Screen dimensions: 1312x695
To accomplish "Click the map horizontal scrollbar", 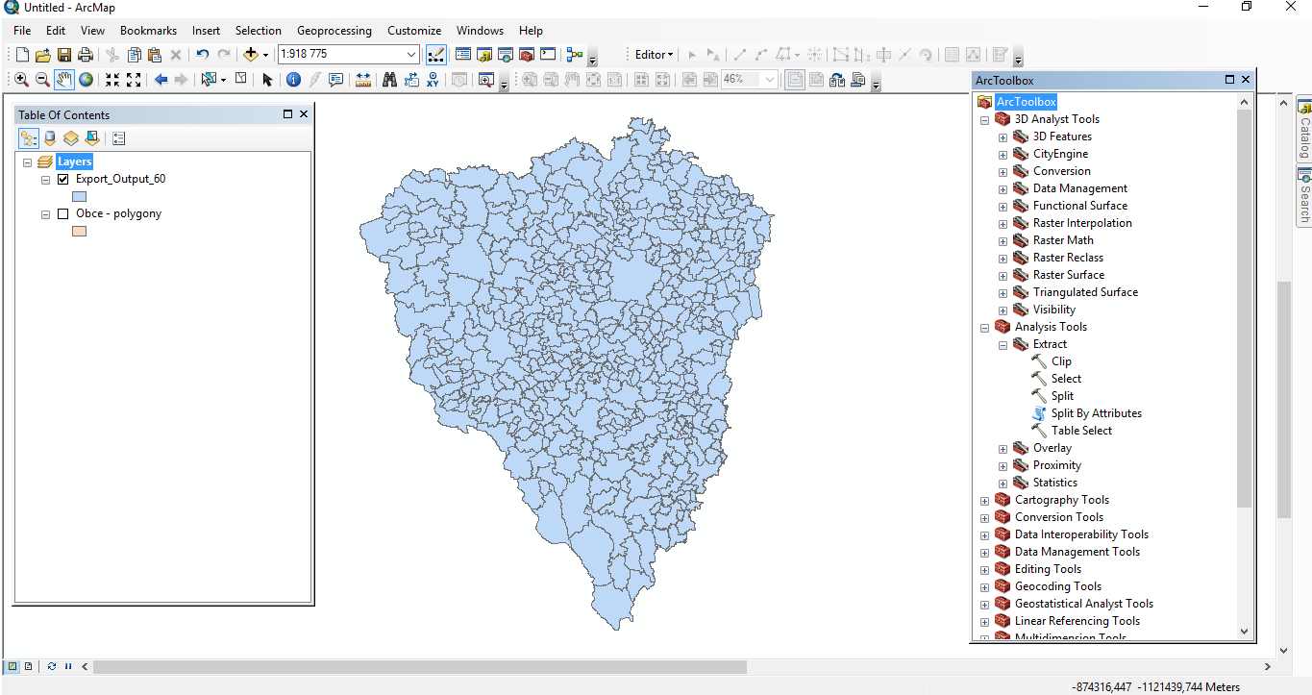I will (x=420, y=666).
